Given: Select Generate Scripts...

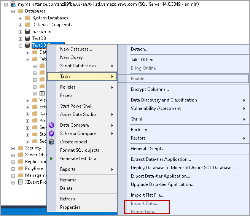Looking at the screenshot, I should [x=183, y=149].
